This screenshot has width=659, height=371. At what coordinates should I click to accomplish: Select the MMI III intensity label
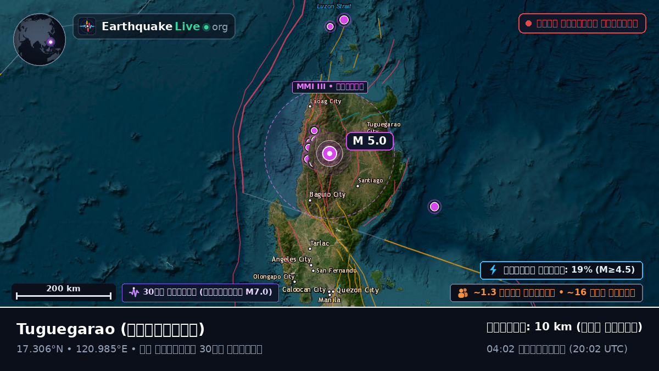(330, 87)
